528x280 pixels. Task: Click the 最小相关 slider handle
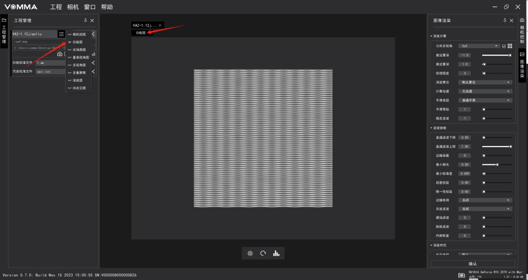point(497,164)
